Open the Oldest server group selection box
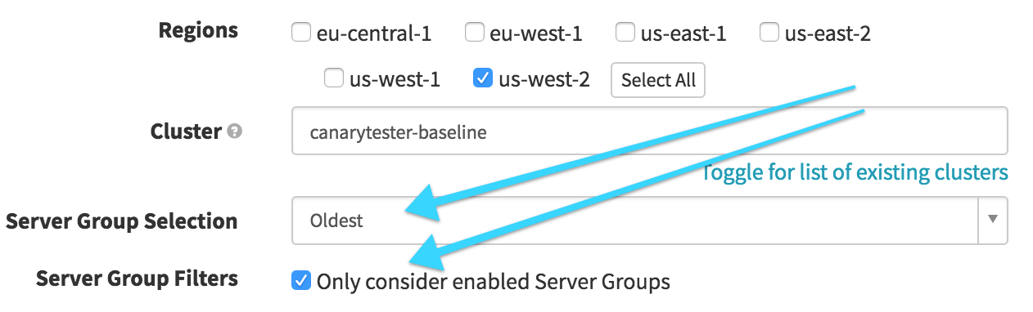 tap(650, 221)
